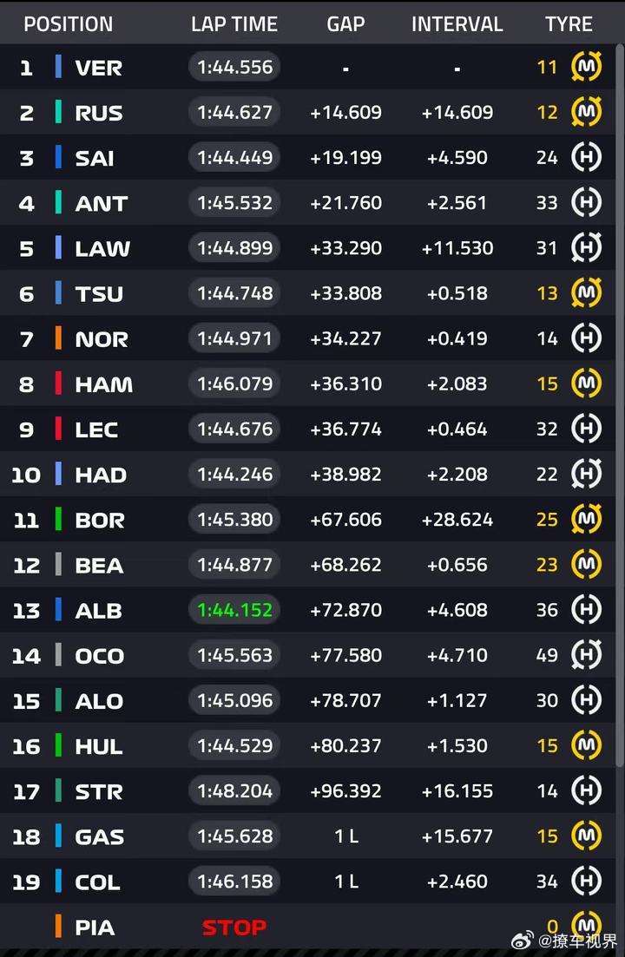Viewport: 625px width, 957px height.
Task: Click Ocon's hard tyre icon
Action: 586,655
